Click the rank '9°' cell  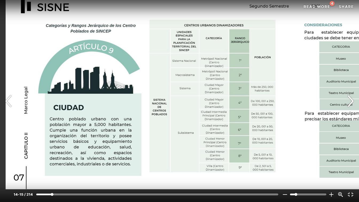240,168
